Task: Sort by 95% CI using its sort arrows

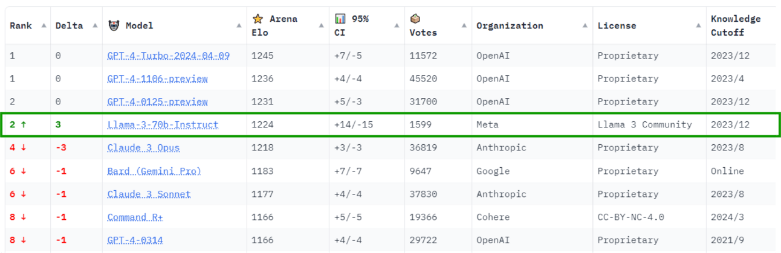Action: tap(397, 25)
